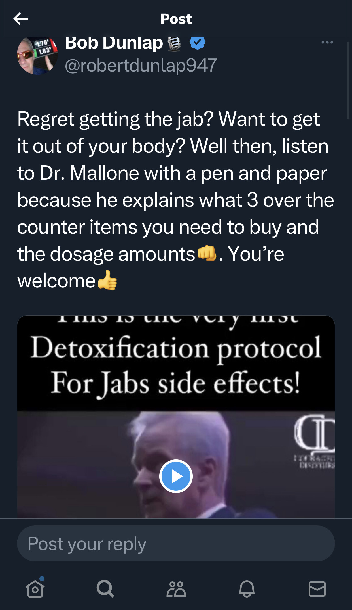Click the microphone emoji beside the name
Viewport: 352px width, 610px height.
click(174, 44)
